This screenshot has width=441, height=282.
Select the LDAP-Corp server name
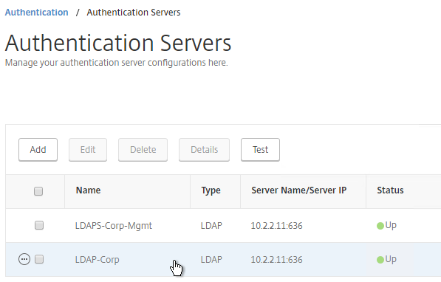97,260
